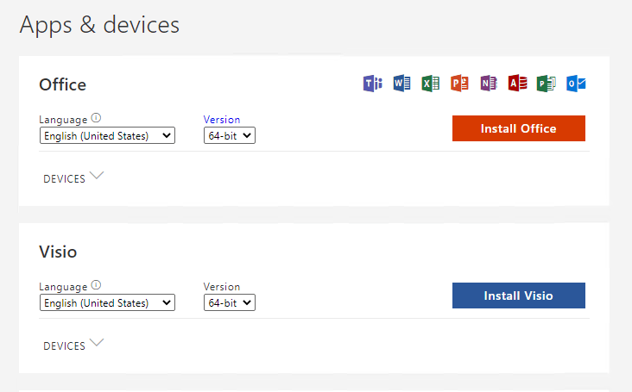Expand DEVICES under Visio

(x=73, y=345)
